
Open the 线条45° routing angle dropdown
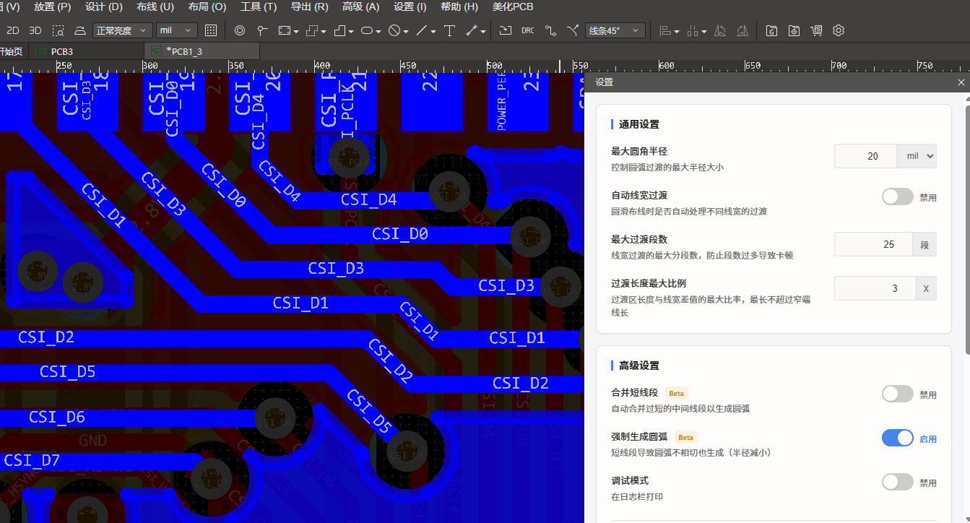pos(615,30)
